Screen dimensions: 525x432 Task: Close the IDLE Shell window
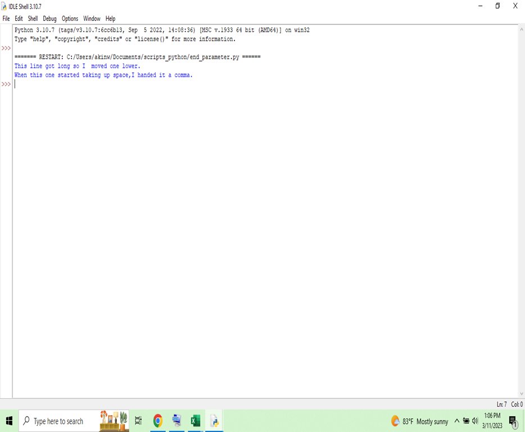click(x=515, y=6)
